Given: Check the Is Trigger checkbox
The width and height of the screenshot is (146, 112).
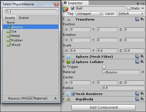Looking at the screenshot, I should 104,67.
